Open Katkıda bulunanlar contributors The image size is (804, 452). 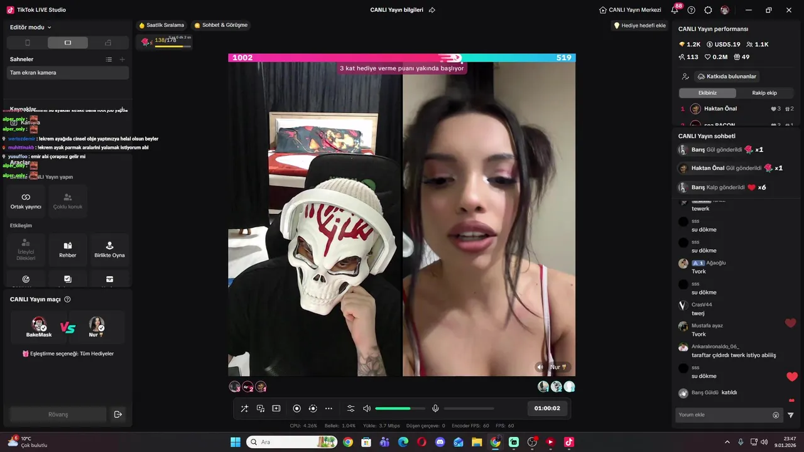click(x=727, y=77)
